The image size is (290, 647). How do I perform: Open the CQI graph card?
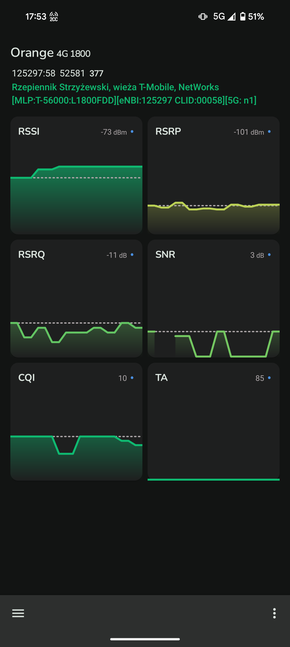tap(77, 422)
